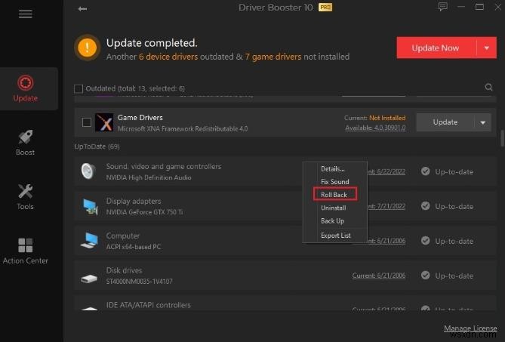The height and width of the screenshot is (342, 505).
Task: Select the Sound, video and game controllers row
Action: coord(285,171)
